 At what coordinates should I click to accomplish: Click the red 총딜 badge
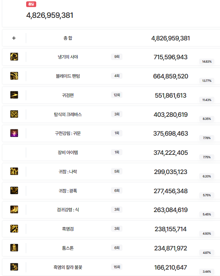click(x=31, y=4)
